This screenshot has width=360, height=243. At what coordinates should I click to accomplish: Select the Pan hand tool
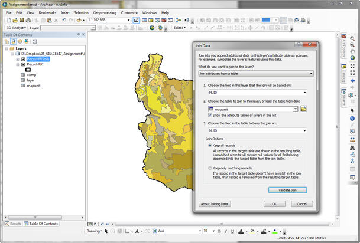pyautogui.click(x=352, y=51)
